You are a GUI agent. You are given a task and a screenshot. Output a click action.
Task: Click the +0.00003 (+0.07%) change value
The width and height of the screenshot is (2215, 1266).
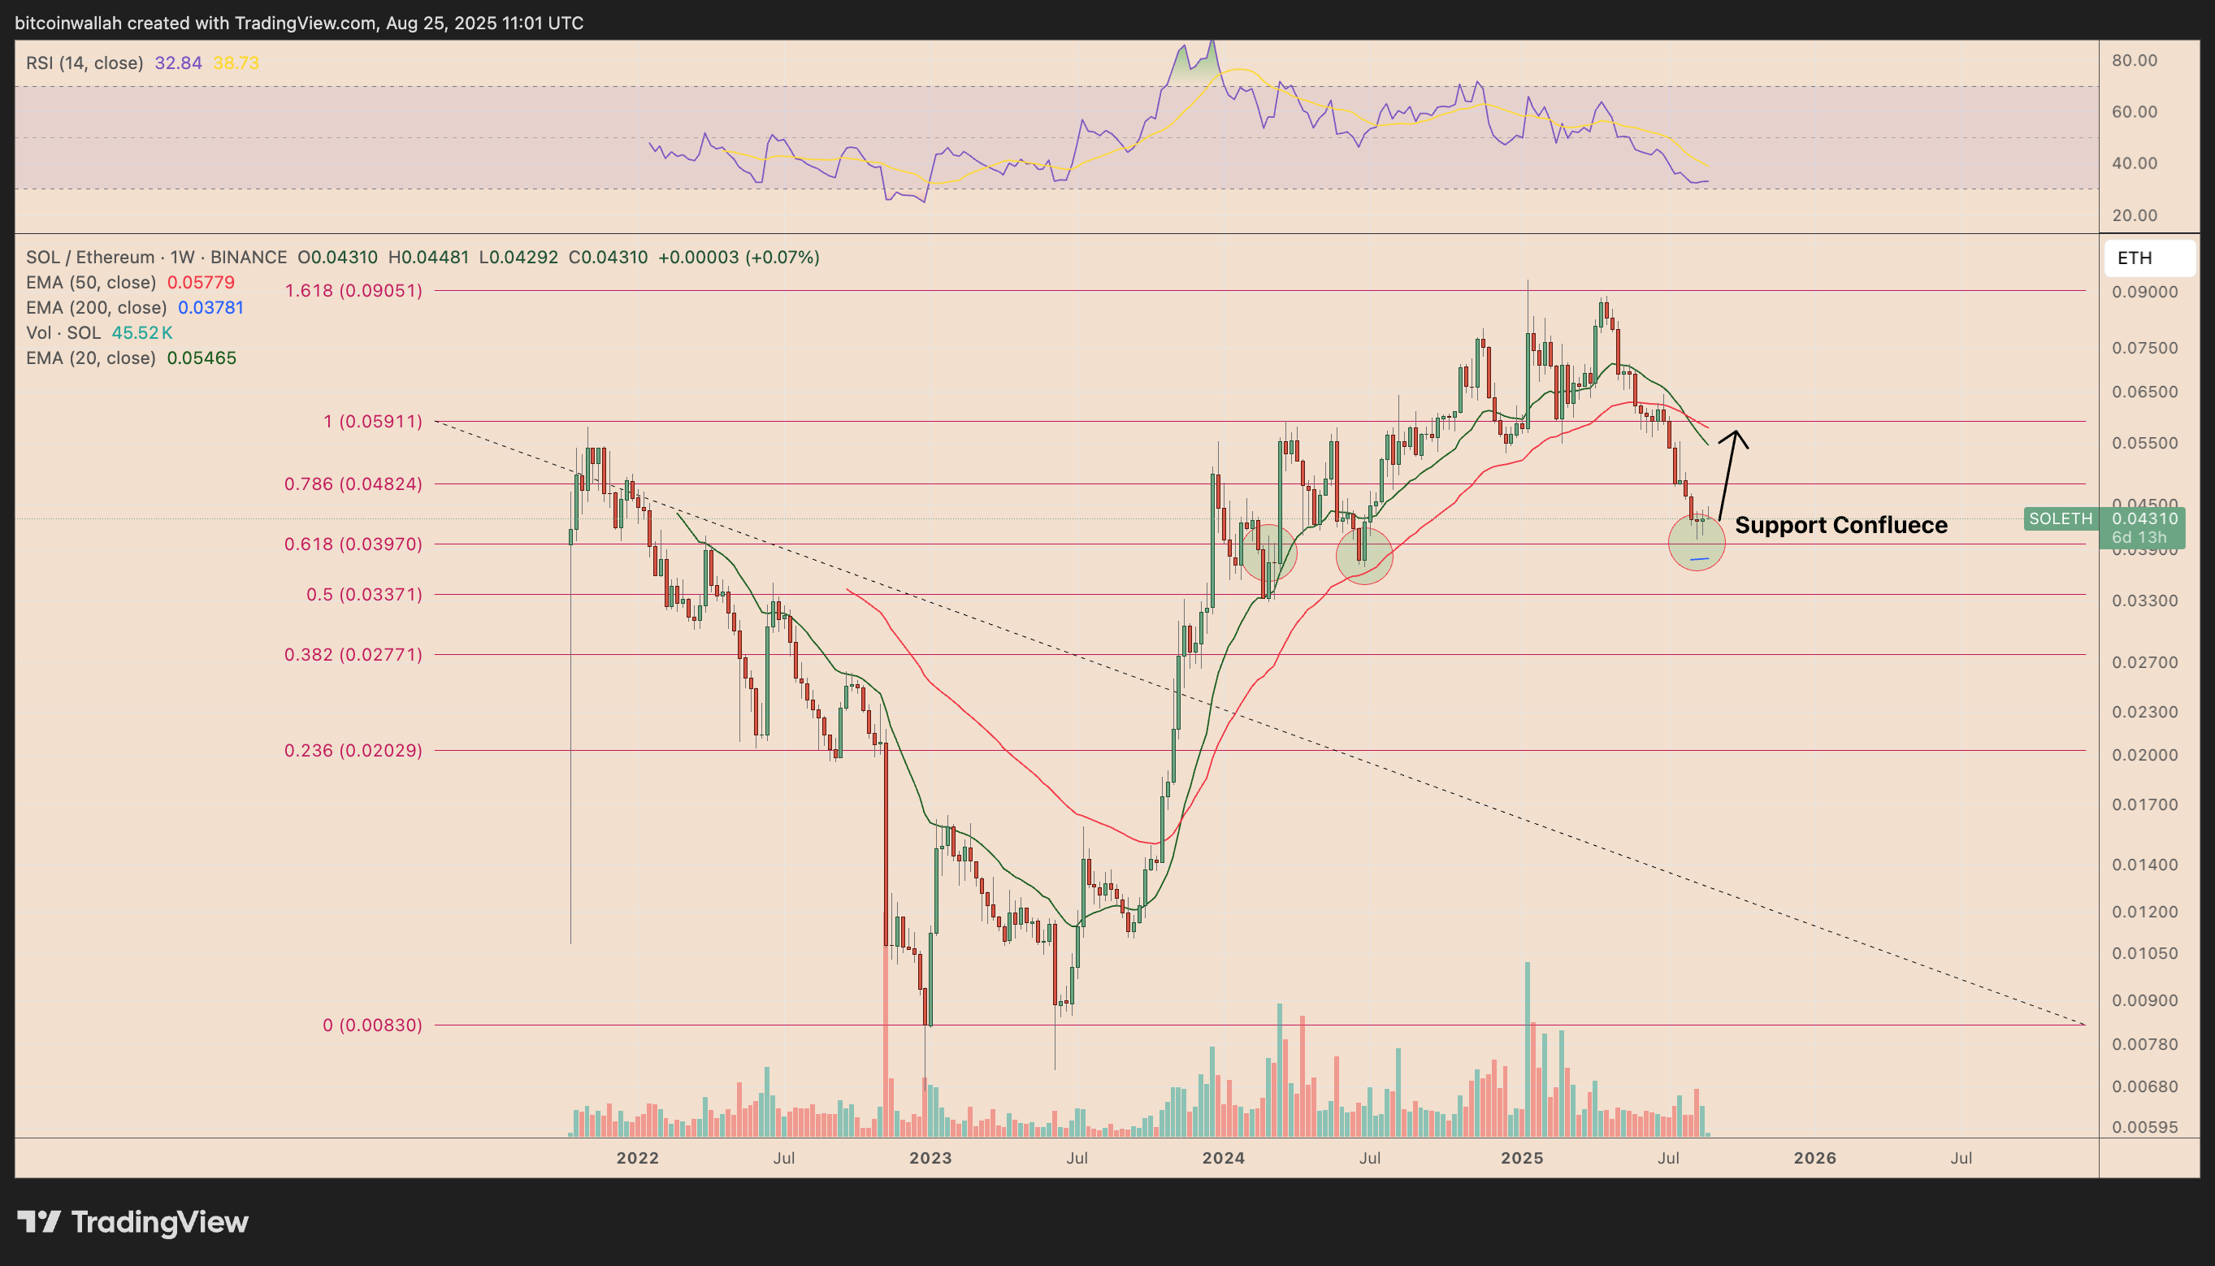point(739,258)
